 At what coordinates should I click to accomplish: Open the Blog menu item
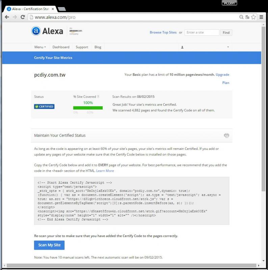98,47
